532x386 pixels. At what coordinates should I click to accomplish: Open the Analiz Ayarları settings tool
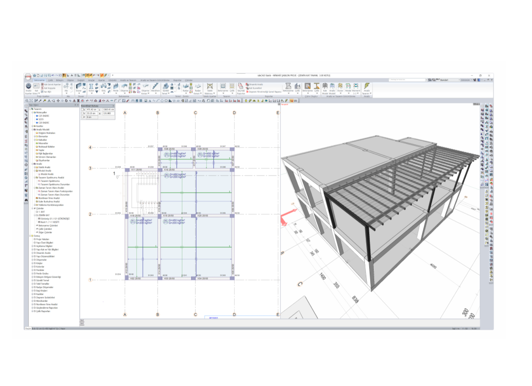(28, 88)
